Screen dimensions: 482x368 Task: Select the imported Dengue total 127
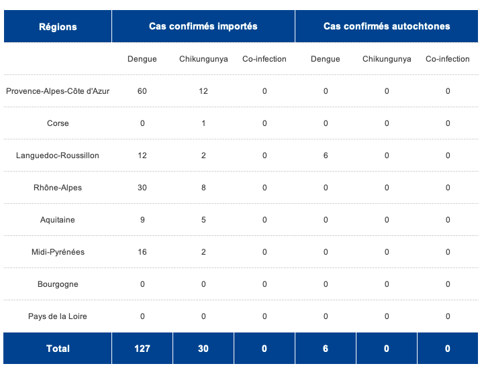pyautogui.click(x=142, y=349)
